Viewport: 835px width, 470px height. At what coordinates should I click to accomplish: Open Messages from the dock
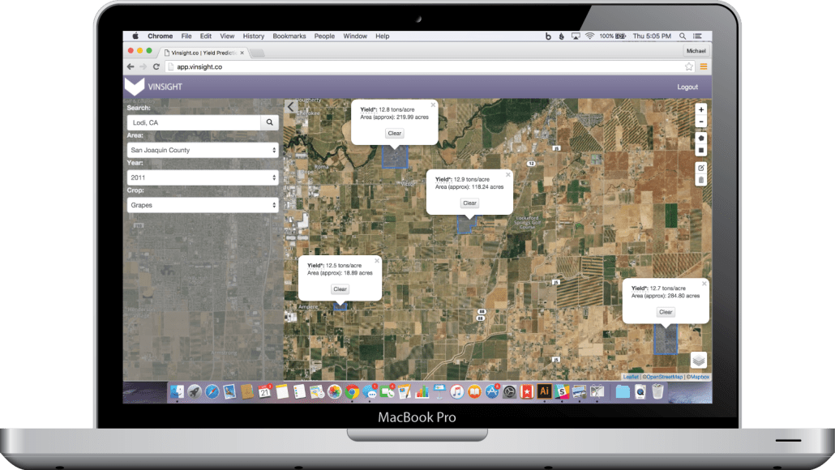point(370,392)
